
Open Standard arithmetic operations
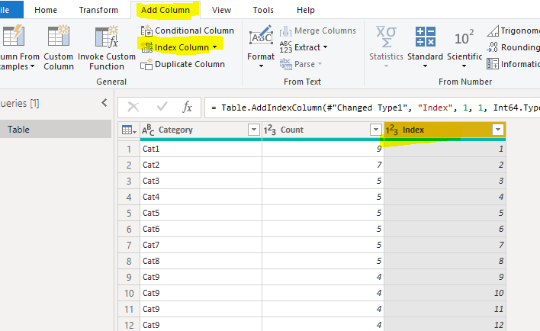(425, 47)
